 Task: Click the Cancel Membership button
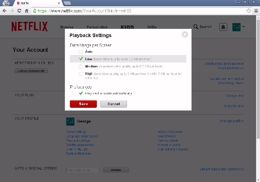click(31, 71)
